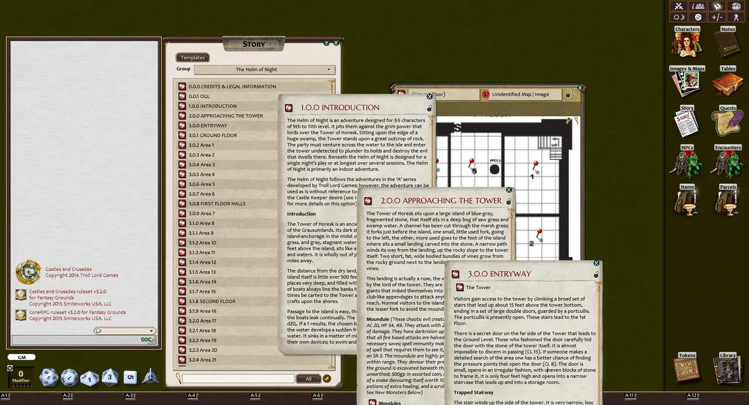Roll the d12 die
The width and height of the screenshot is (749, 405).
(x=69, y=377)
